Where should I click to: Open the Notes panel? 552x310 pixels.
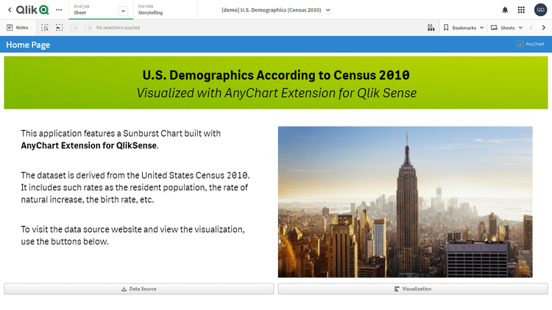point(18,27)
